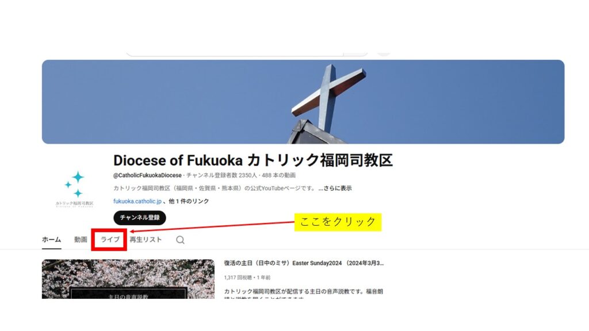Viewport: 589px width, 331px height.
Task: Go to the 再生リスト tab
Action: (146, 240)
